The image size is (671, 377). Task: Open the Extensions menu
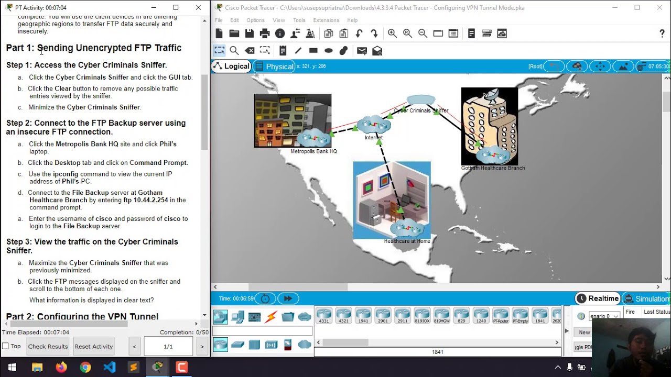(326, 20)
